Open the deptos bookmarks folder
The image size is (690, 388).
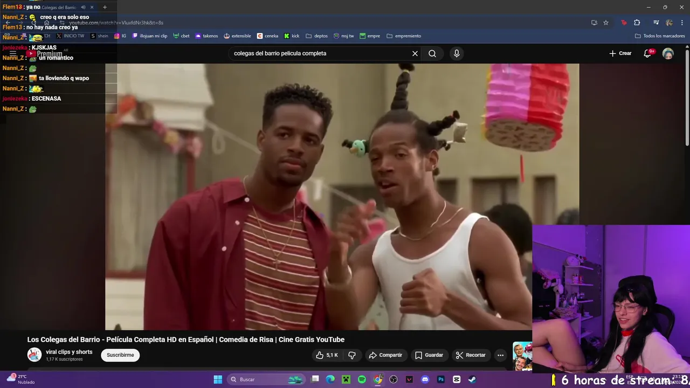pyautogui.click(x=317, y=36)
